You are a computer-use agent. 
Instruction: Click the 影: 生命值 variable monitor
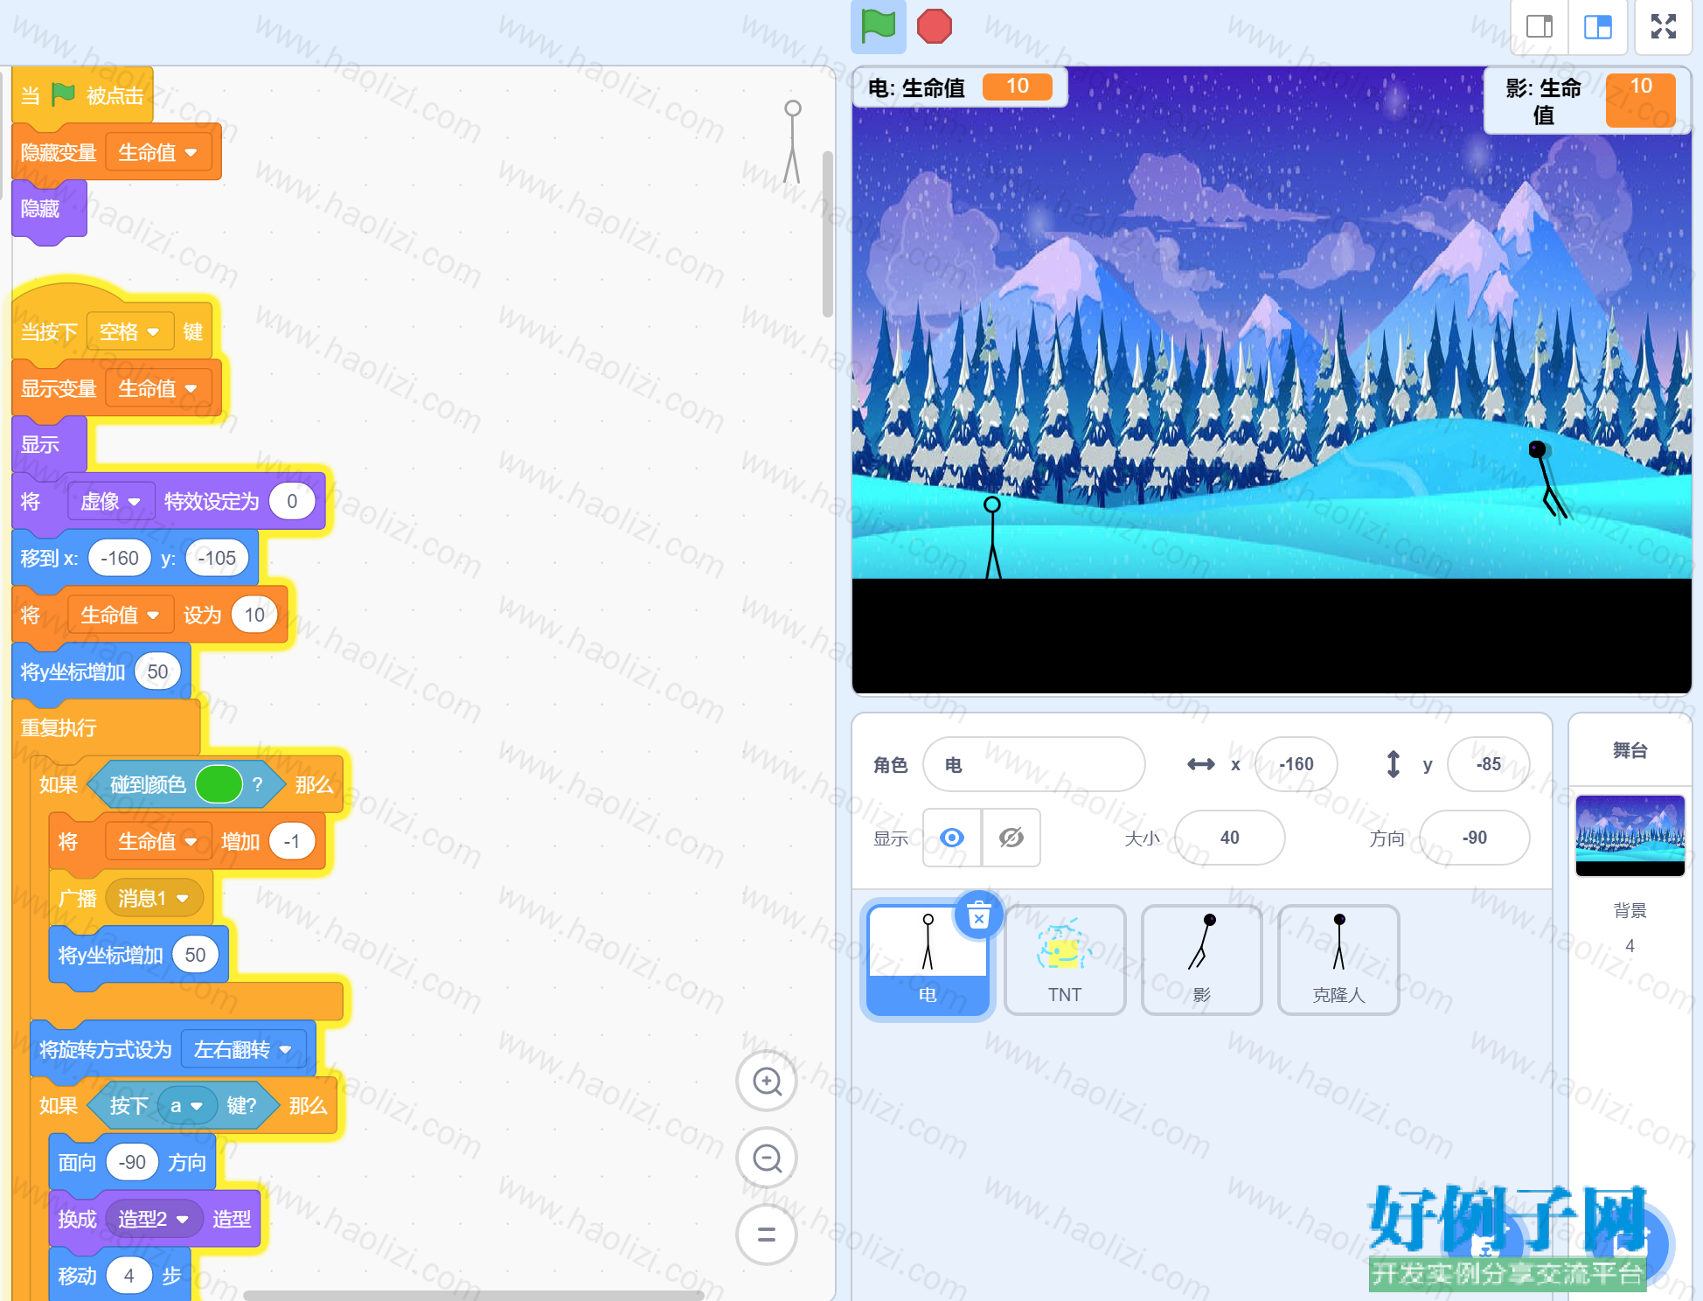[x=1588, y=101]
